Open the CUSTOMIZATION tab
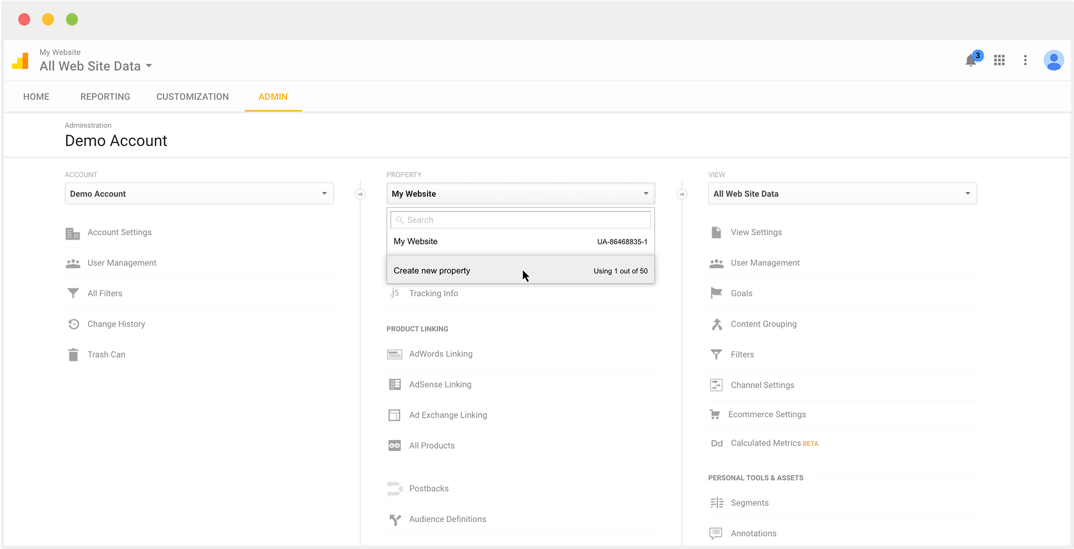1074x549 pixels. [x=192, y=97]
